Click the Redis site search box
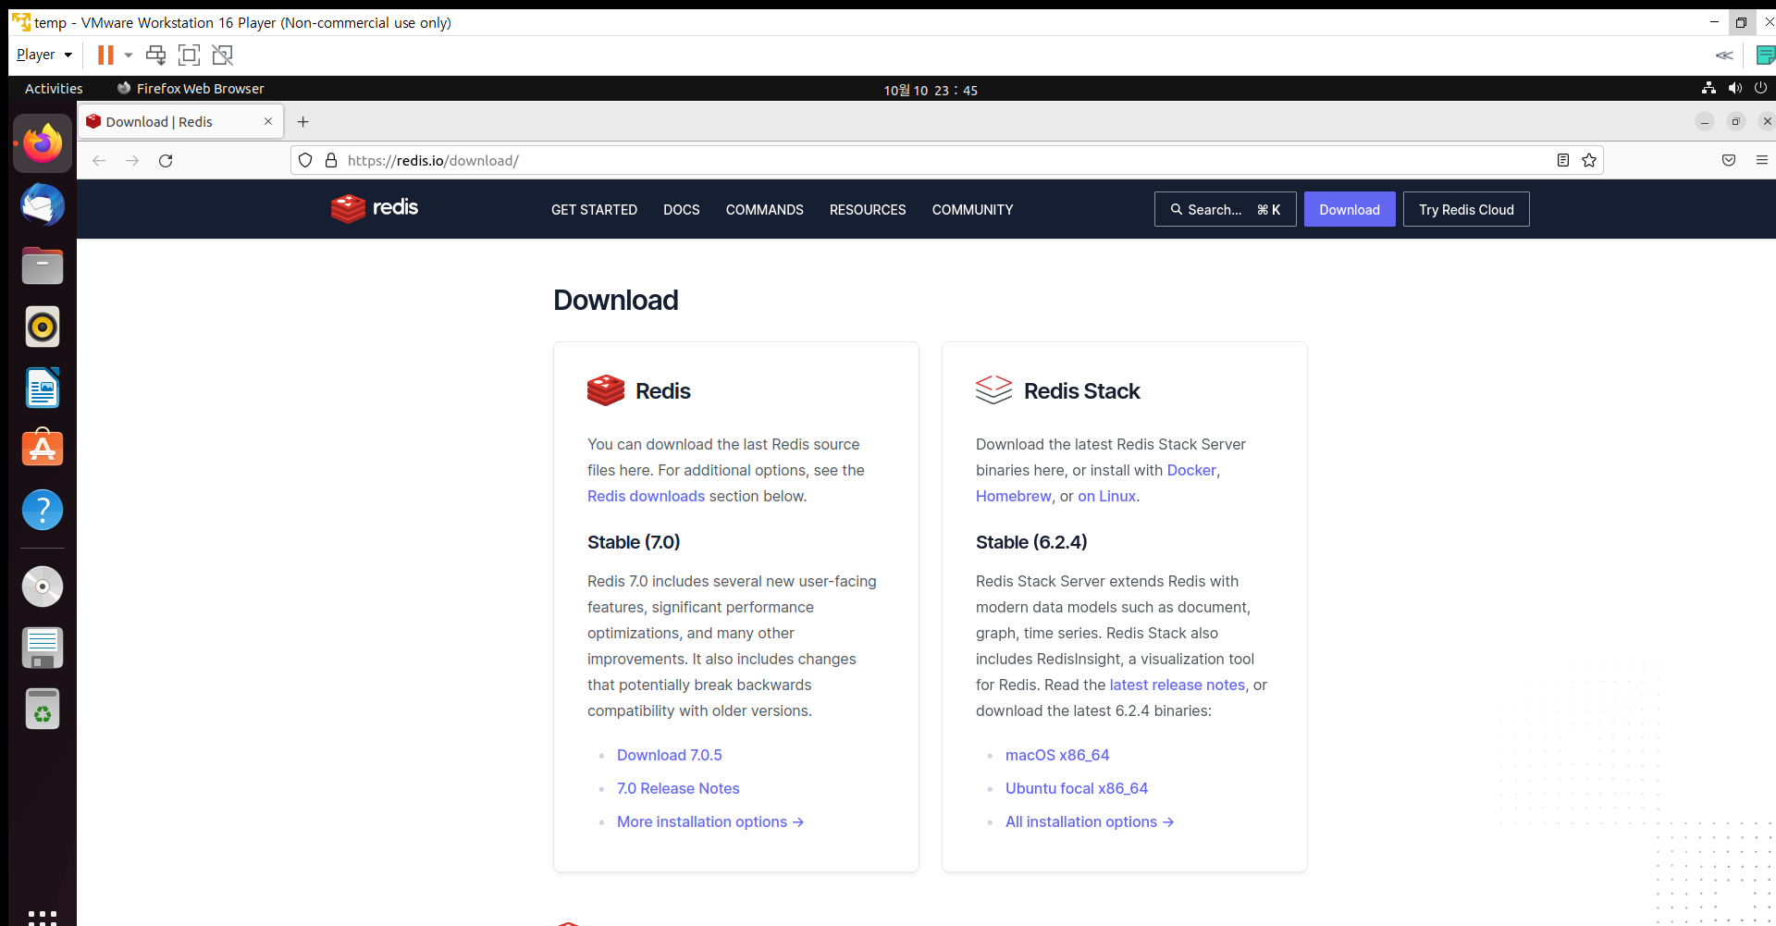1776x926 pixels. point(1225,209)
